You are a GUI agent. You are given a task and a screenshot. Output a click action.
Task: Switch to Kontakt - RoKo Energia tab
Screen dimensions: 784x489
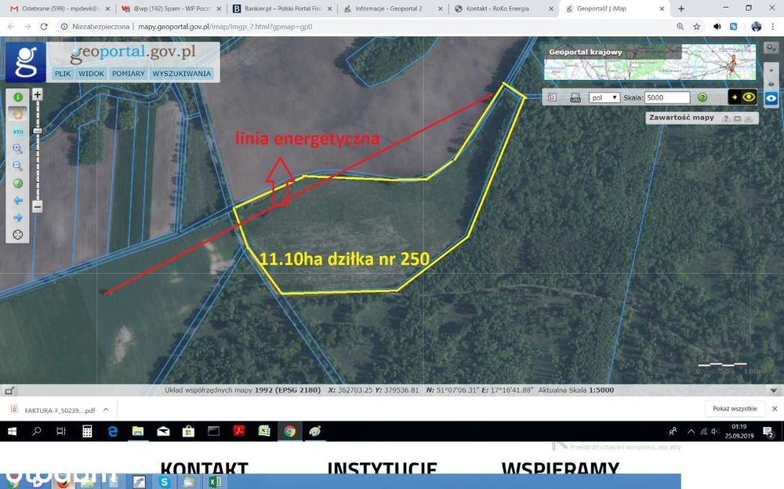click(x=504, y=9)
